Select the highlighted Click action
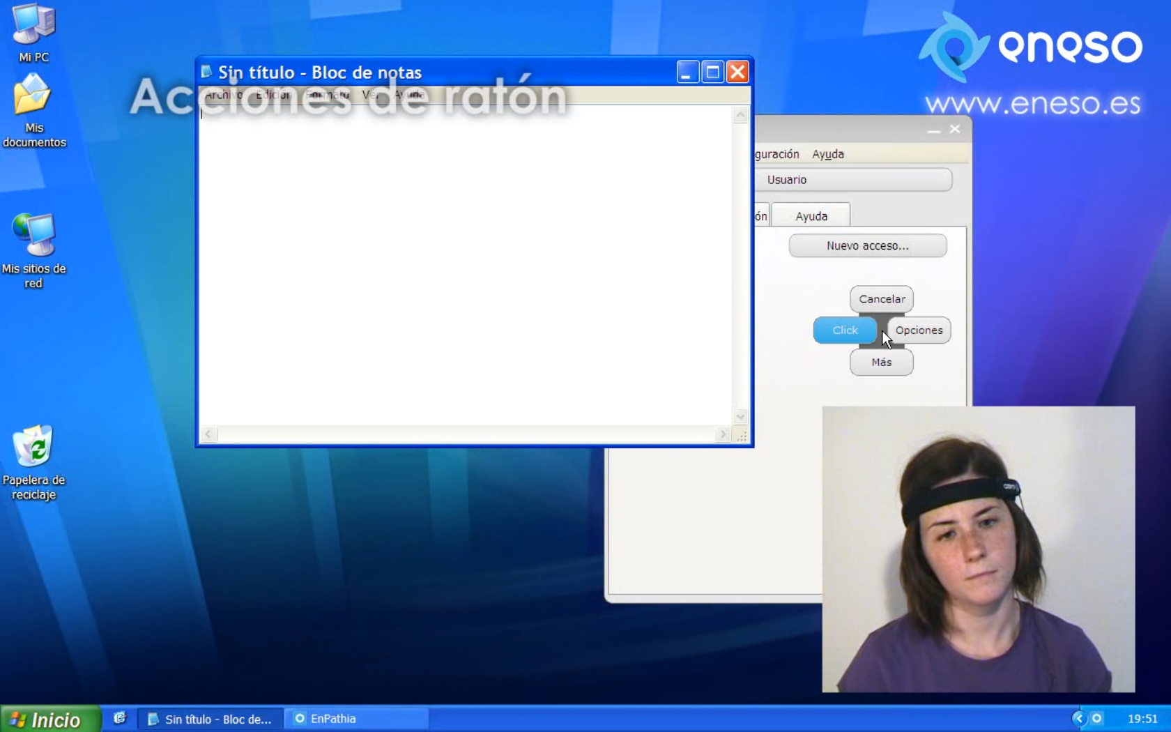 click(845, 330)
